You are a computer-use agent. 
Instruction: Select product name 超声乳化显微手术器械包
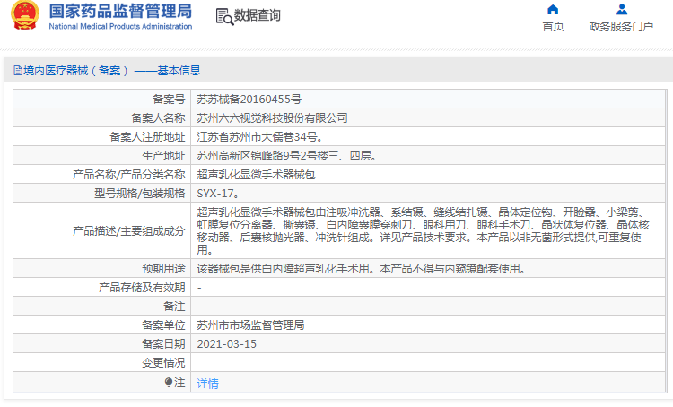pos(256,175)
